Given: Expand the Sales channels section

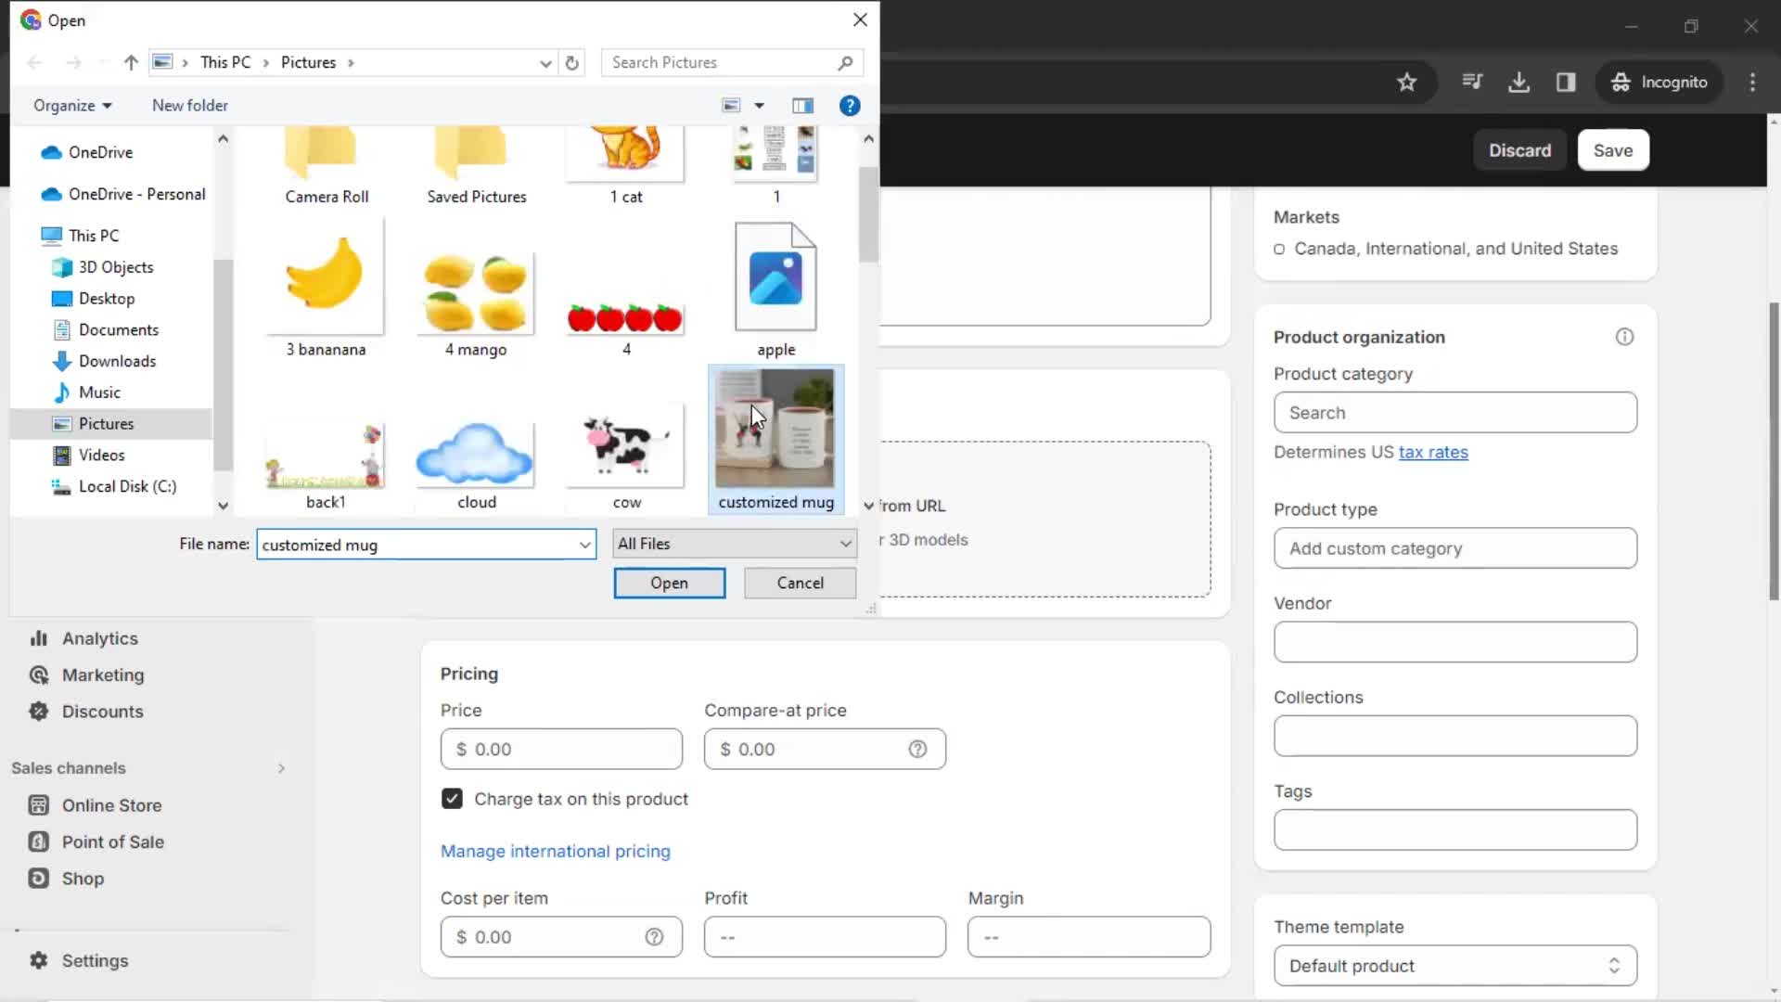Looking at the screenshot, I should click(280, 767).
